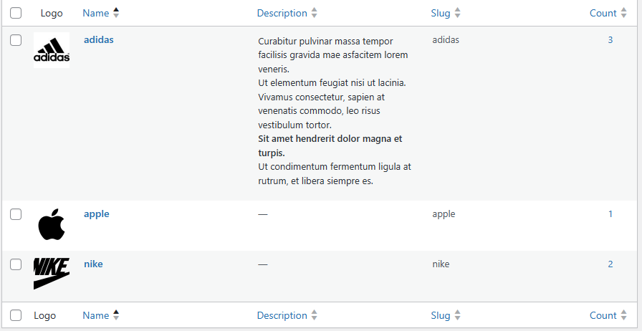
Task: Open the apple brand name link
Action: [x=97, y=214]
